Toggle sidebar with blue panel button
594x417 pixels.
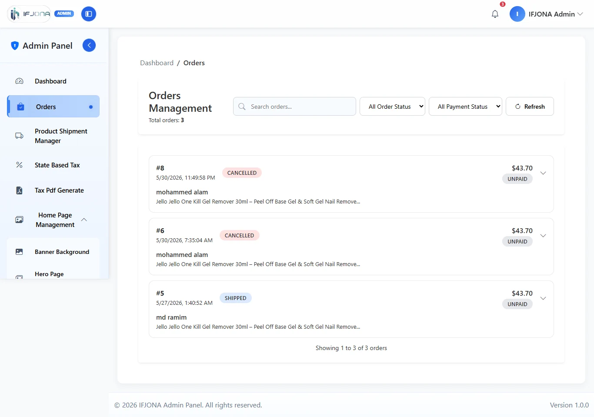point(89,14)
